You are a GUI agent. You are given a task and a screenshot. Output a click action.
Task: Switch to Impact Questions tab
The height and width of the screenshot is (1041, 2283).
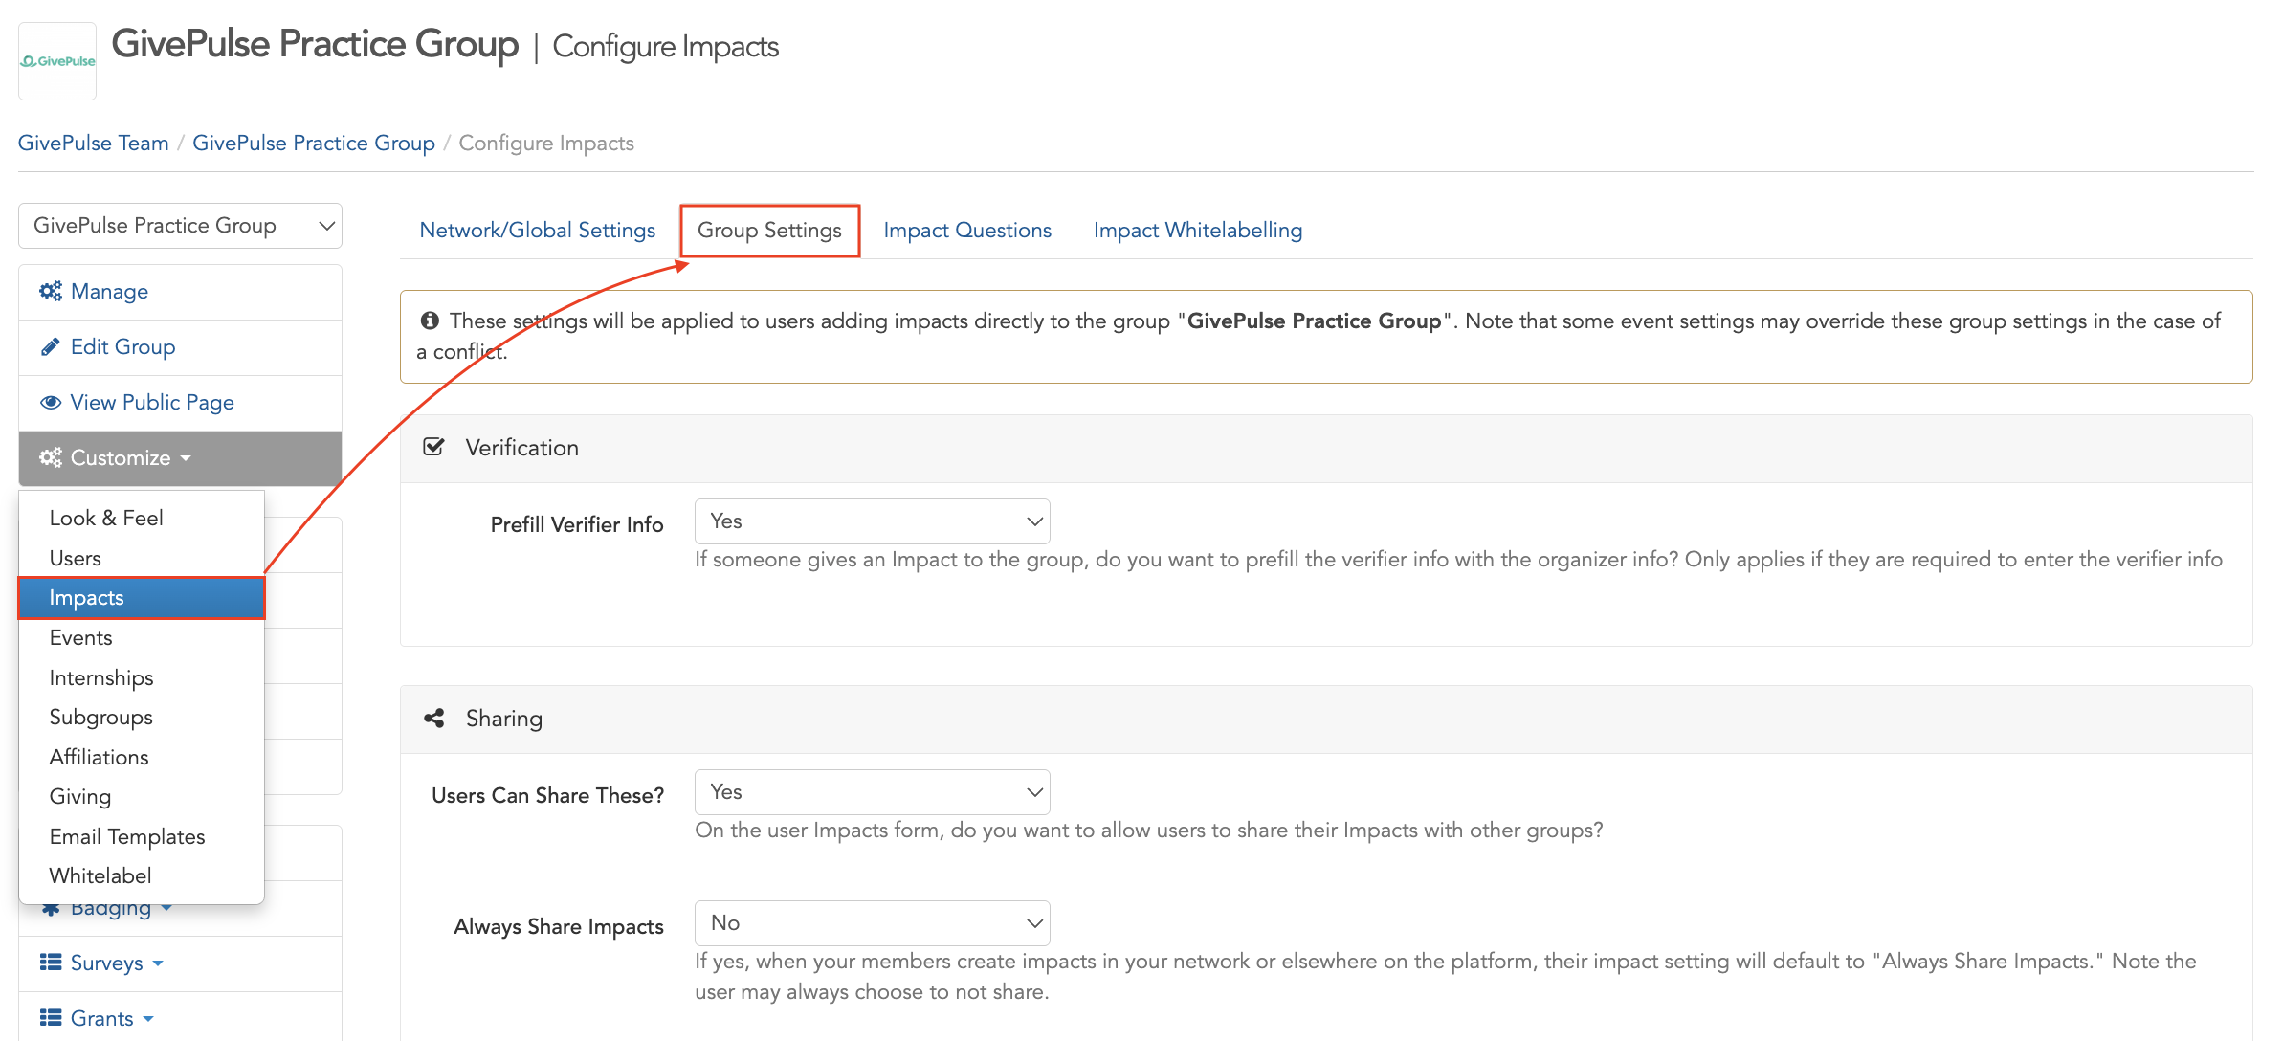(967, 231)
